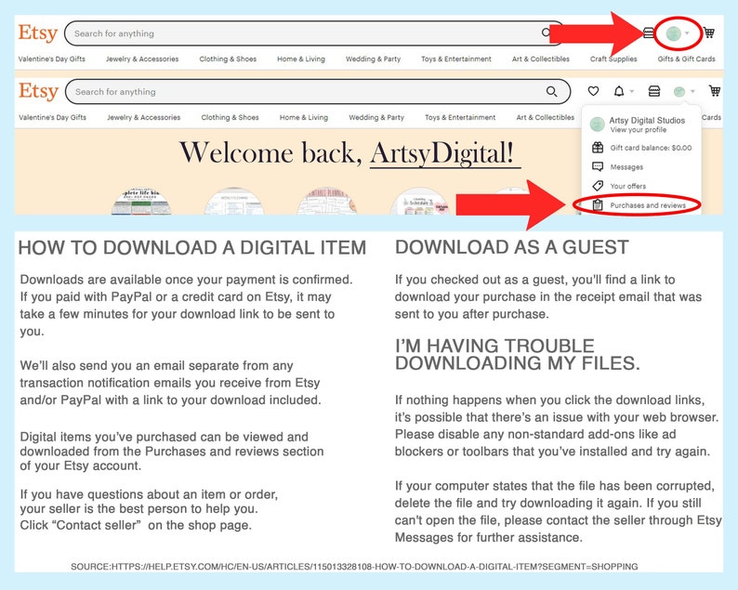738x590 pixels.
Task: Click the paragraph starting "If nothing happens when you click"
Action: click(x=558, y=426)
